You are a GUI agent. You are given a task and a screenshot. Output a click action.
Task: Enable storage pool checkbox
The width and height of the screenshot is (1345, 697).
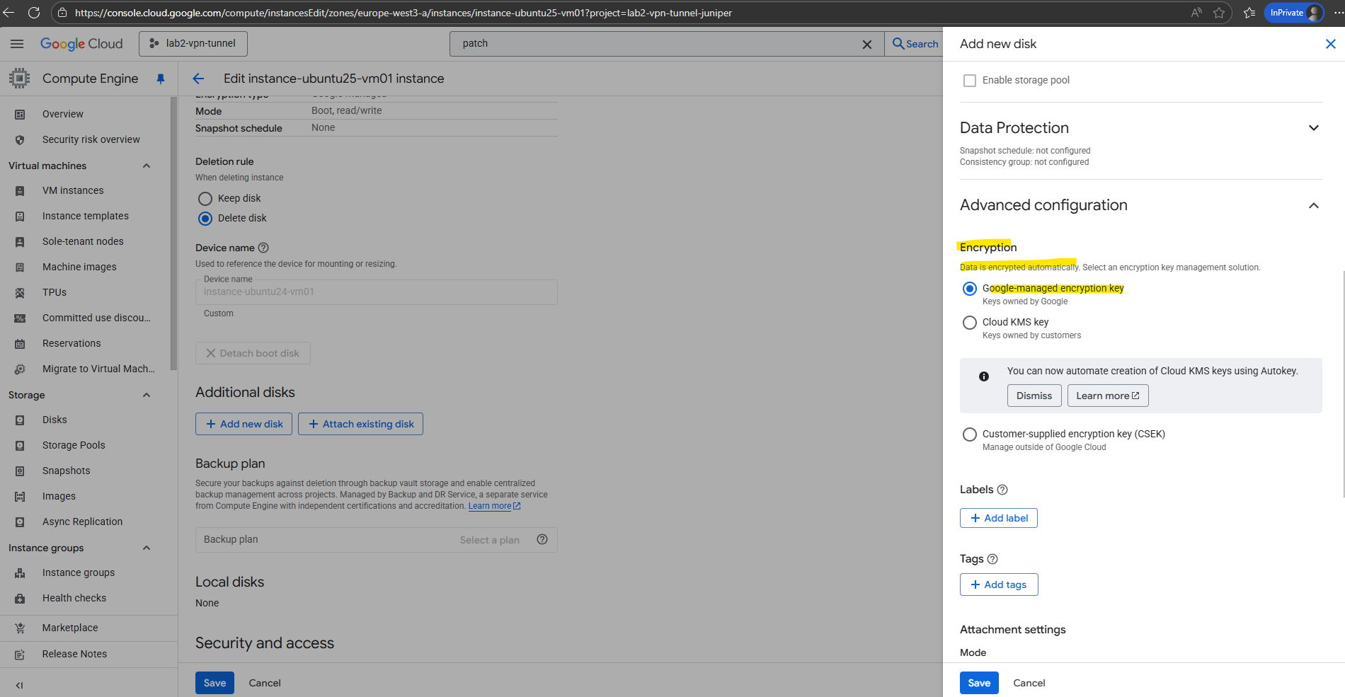[970, 81]
